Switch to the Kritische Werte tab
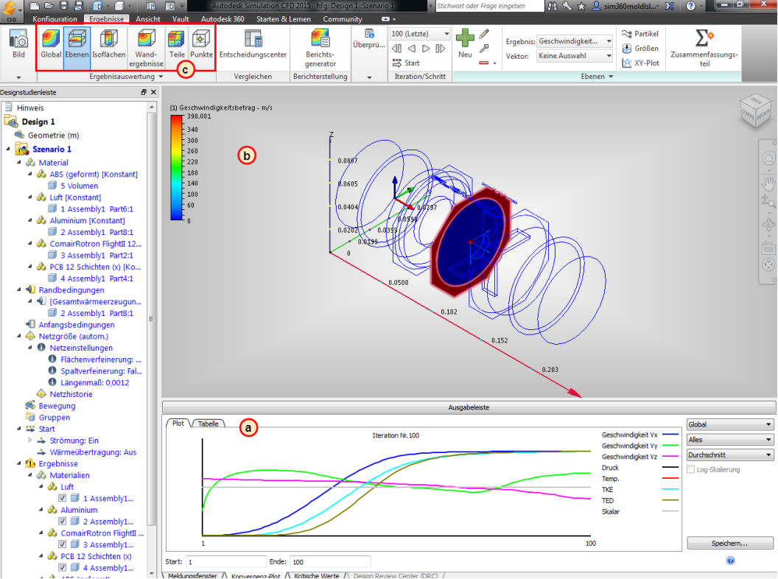This screenshot has height=579, width=778. point(317,575)
